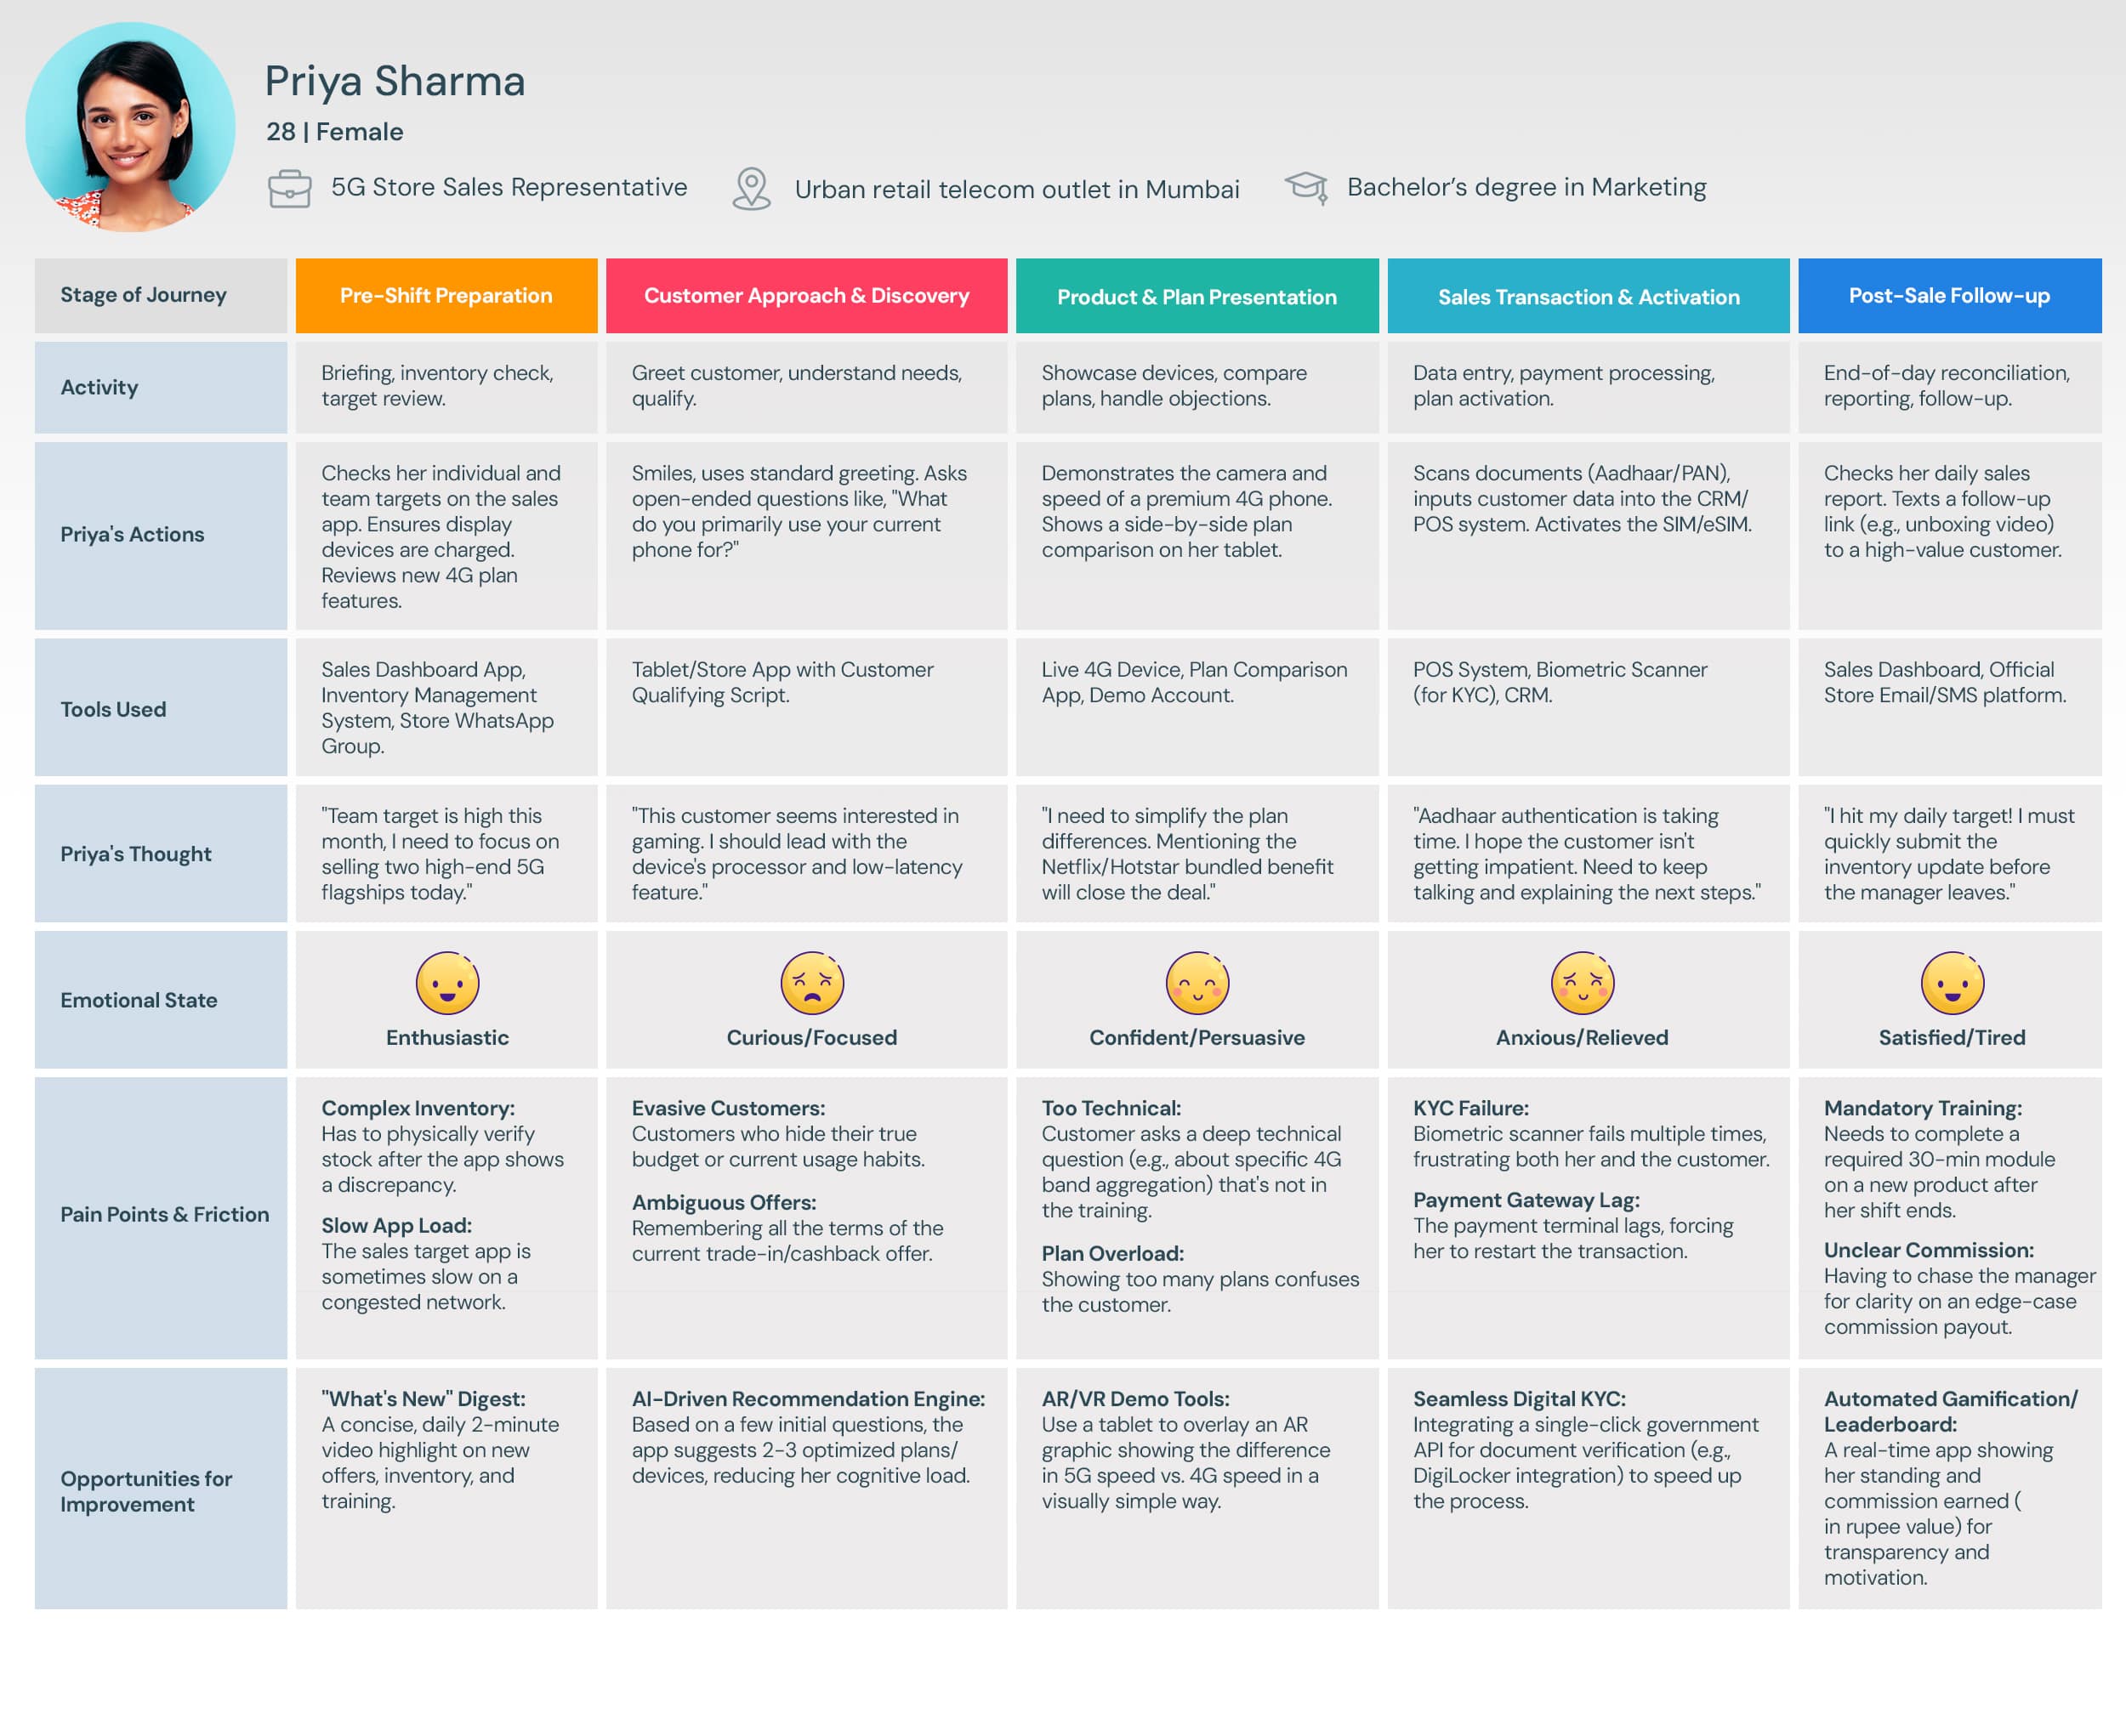The width and height of the screenshot is (2126, 1736).
Task: Click the Anxious/Relieved emoji face
Action: 1582,983
